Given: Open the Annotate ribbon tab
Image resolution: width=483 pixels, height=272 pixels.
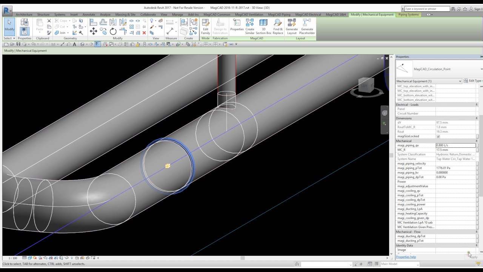Looking at the screenshot, I should click(89, 15).
